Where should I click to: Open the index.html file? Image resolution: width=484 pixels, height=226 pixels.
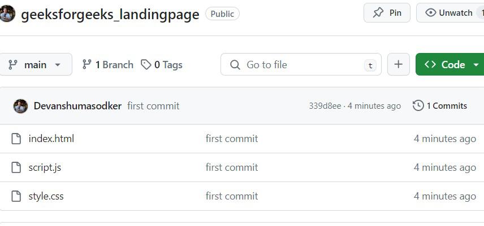(x=51, y=139)
